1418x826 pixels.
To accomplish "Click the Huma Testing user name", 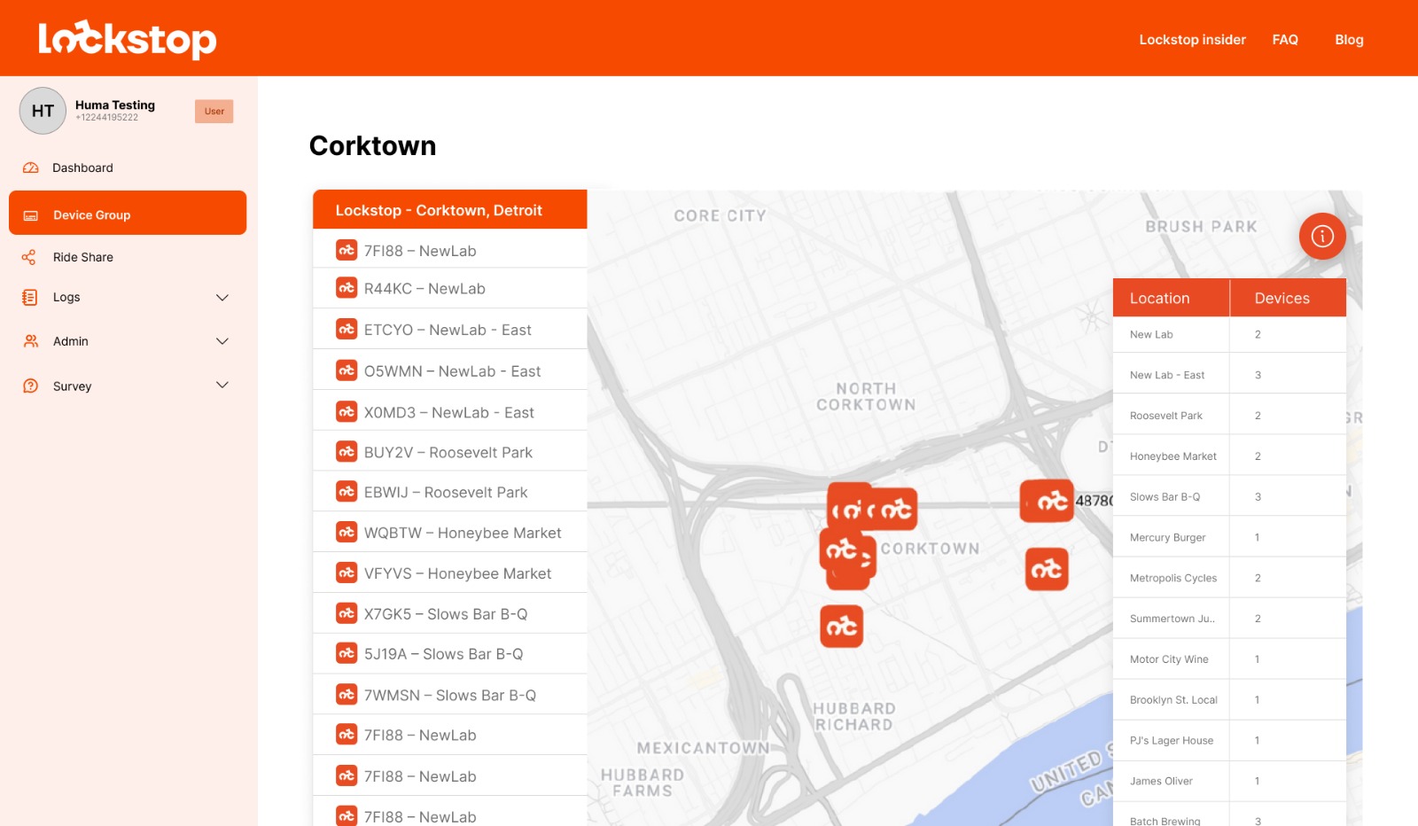I will pyautogui.click(x=115, y=105).
